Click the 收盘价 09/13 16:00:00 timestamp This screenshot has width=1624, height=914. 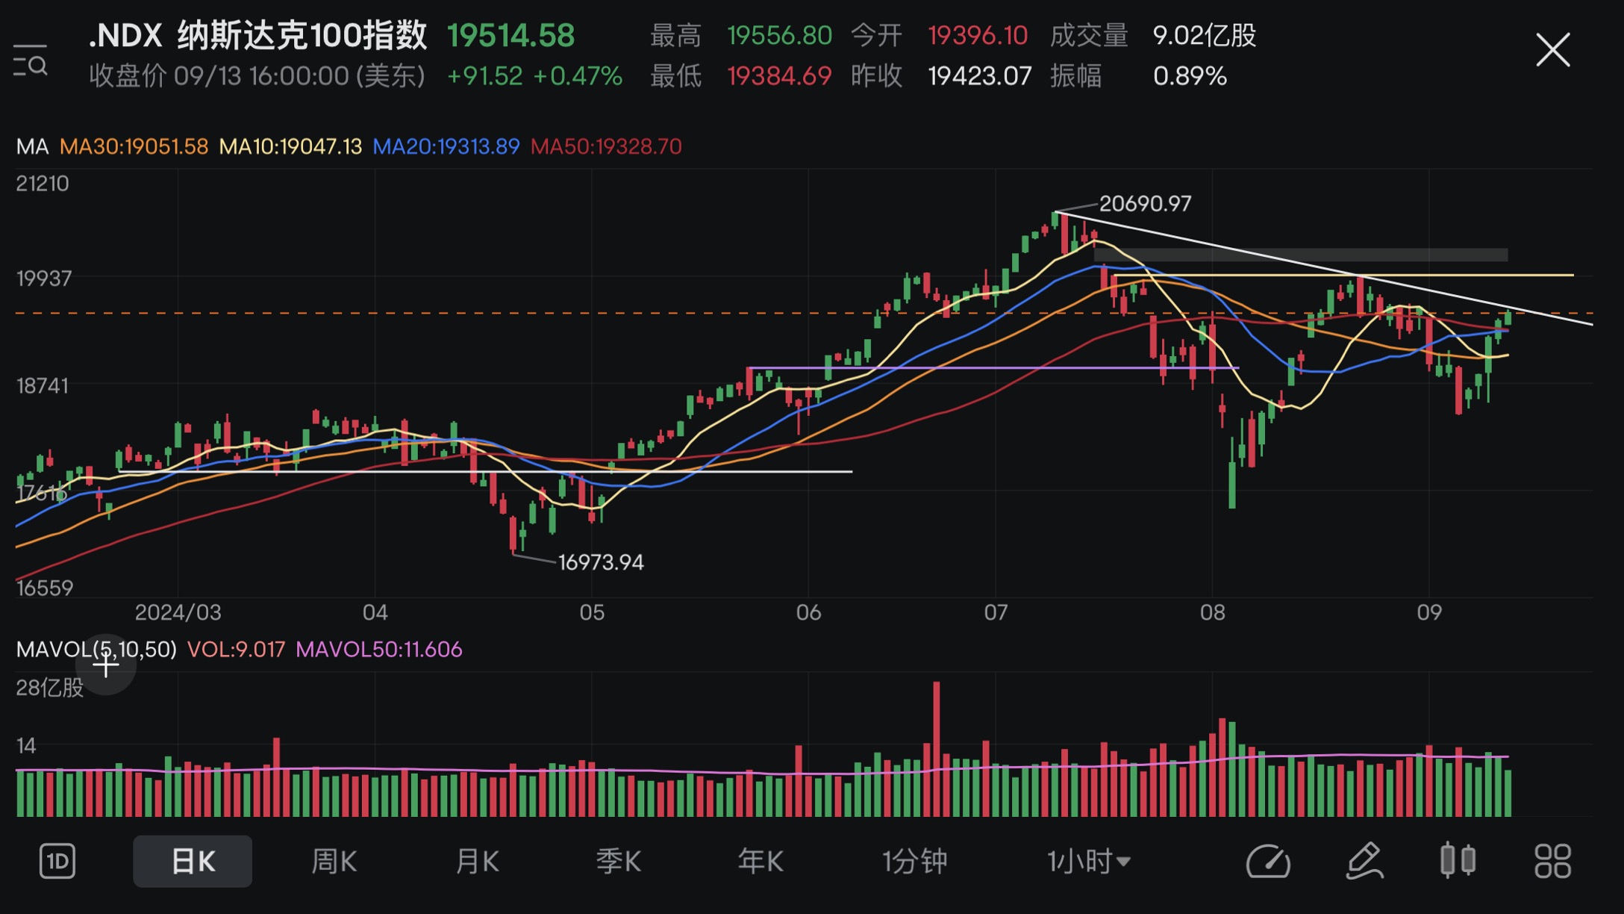click(257, 75)
